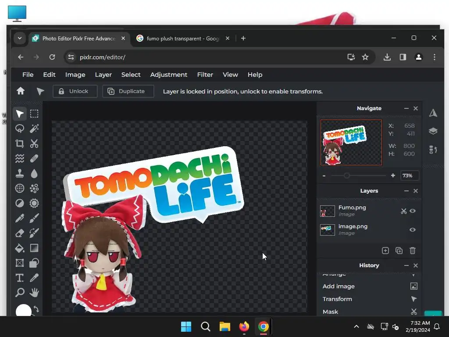
Task: Swap foreground and background colors arrow
Action: (x=36, y=309)
